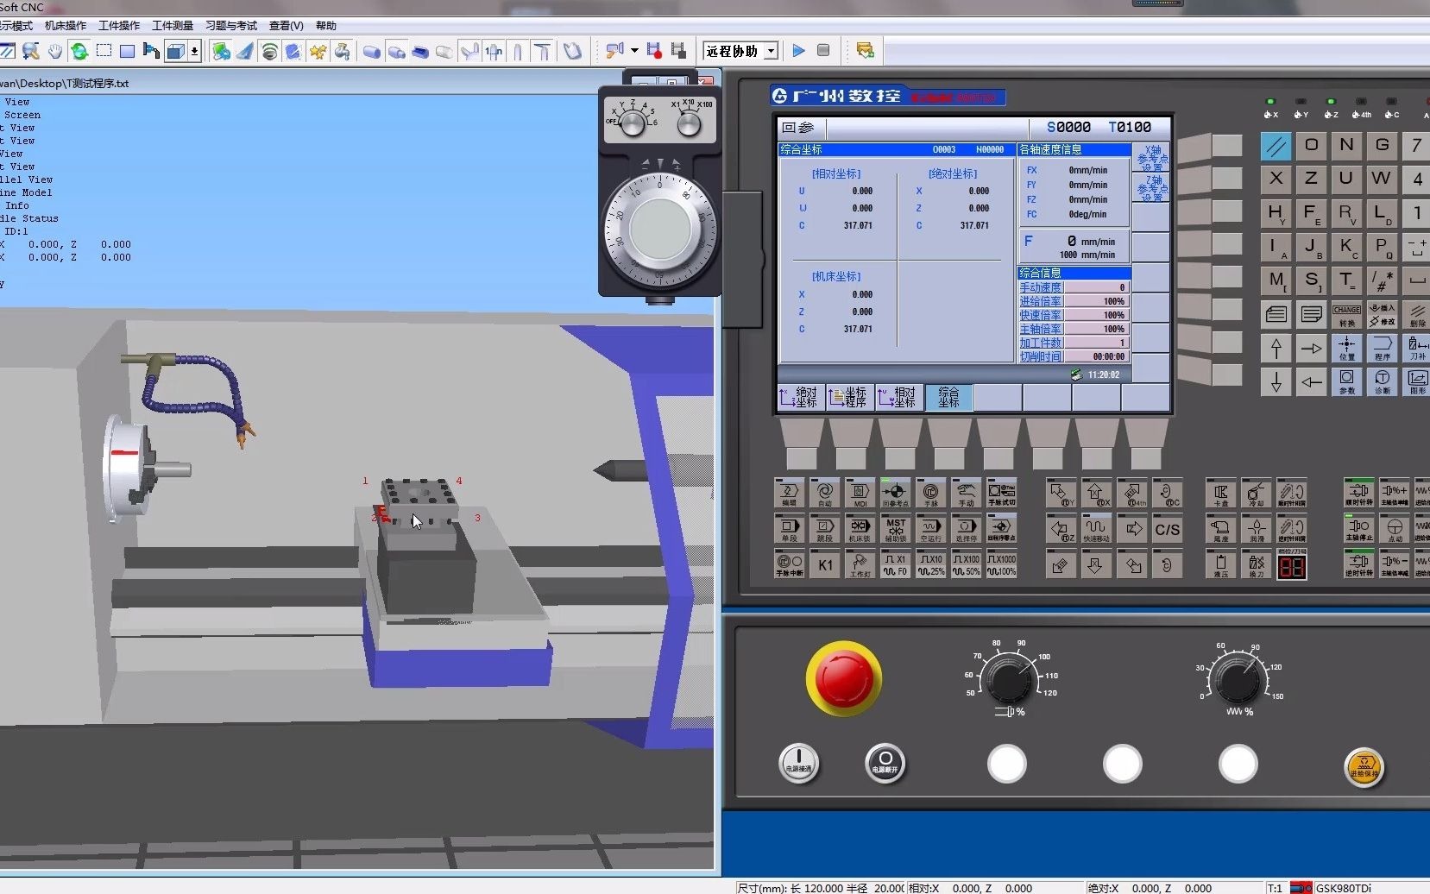The width and height of the screenshot is (1430, 894).
Task: Click the K1 key
Action: click(x=825, y=564)
